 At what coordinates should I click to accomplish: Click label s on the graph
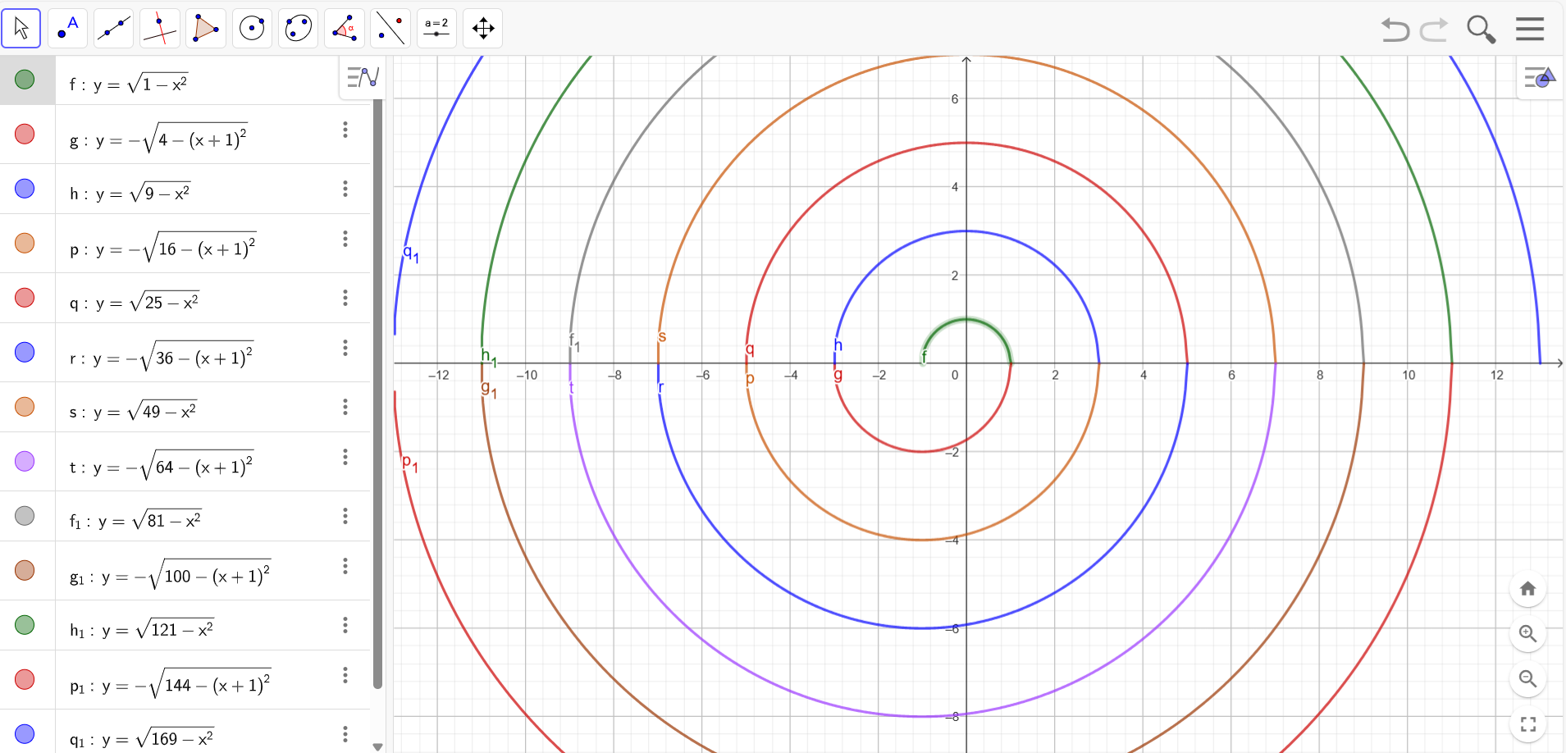pyautogui.click(x=662, y=336)
